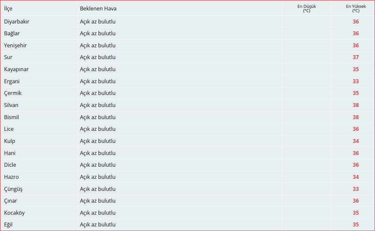Click the Sur district name
Screen dimensions: 375x231
pyautogui.click(x=8, y=57)
